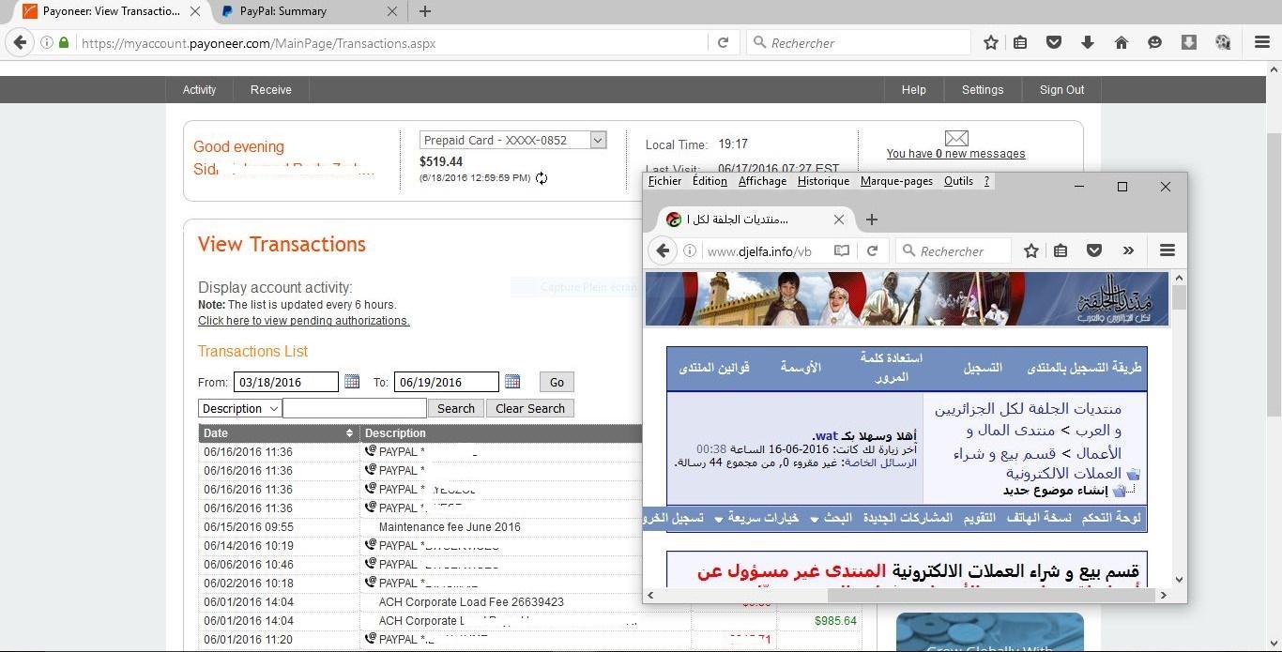Click the djelfa window vertical scrollbar thumb
The width and height of the screenshot is (1282, 652).
pyautogui.click(x=1179, y=298)
